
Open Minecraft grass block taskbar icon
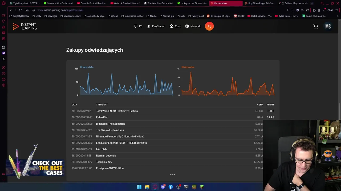(202, 187)
